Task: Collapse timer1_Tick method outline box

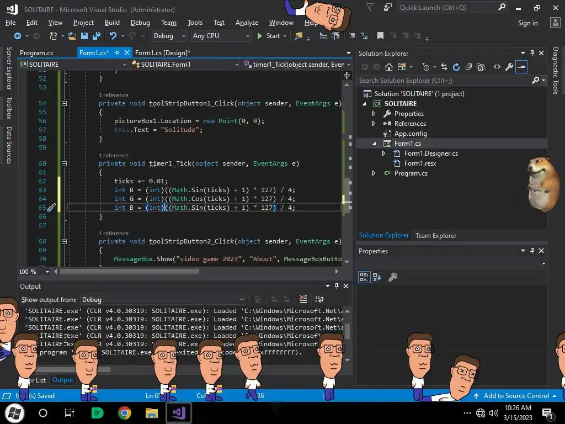Action: pyautogui.click(x=64, y=163)
